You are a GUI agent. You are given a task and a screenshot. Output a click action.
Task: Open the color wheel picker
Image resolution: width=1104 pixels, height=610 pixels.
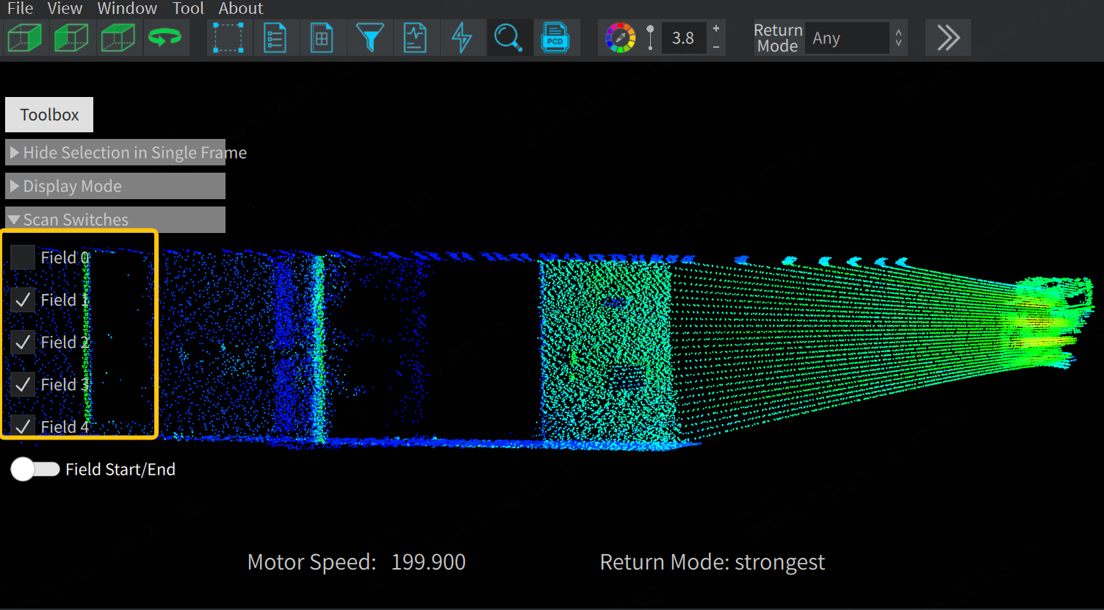click(x=621, y=37)
